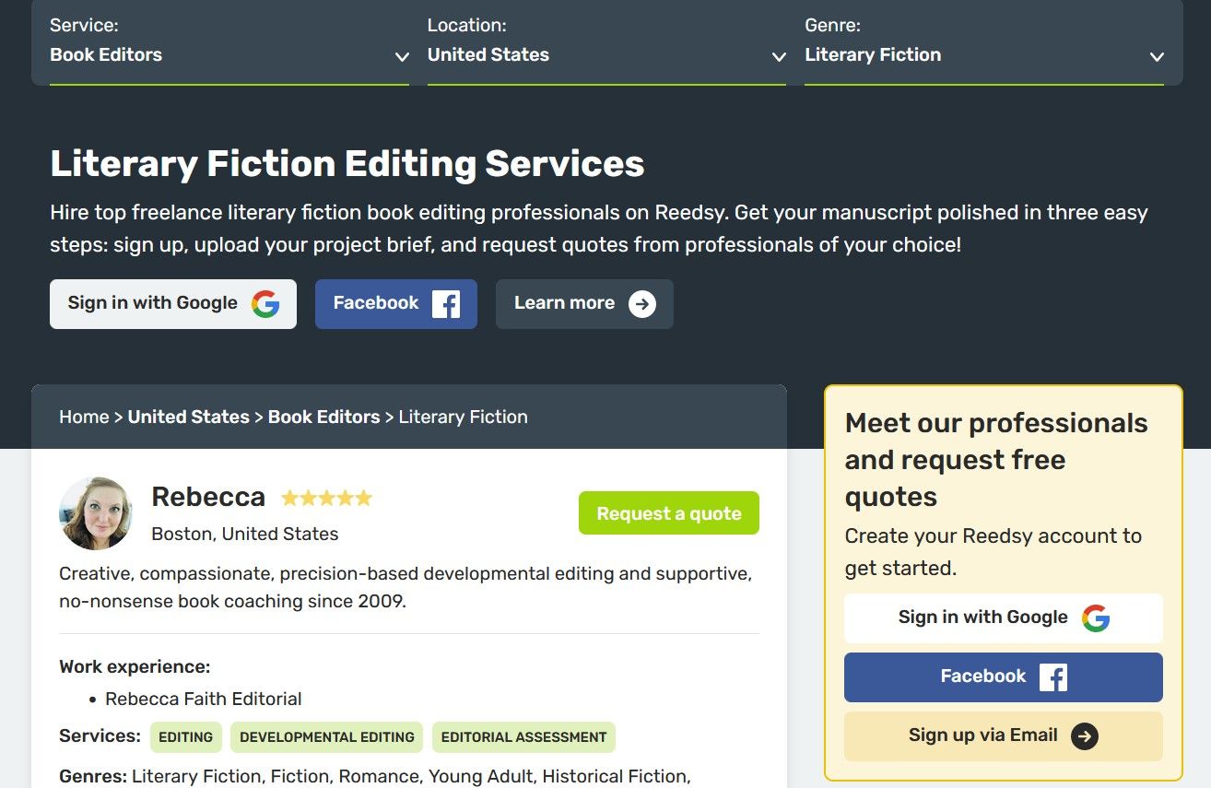This screenshot has height=788, width=1211.
Task: Click the Facebook logo icon in the header button
Action: pos(446,303)
